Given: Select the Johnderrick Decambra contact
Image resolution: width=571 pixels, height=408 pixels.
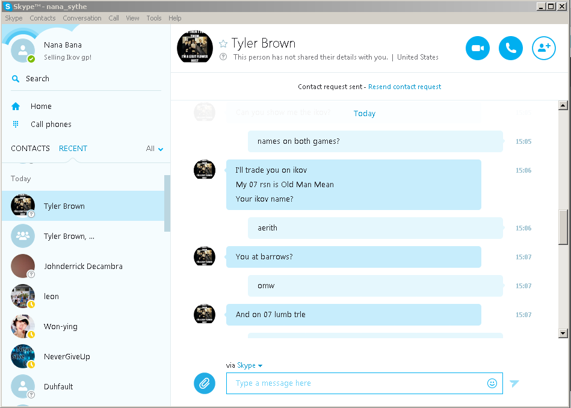Looking at the screenshot, I should tap(83, 267).
